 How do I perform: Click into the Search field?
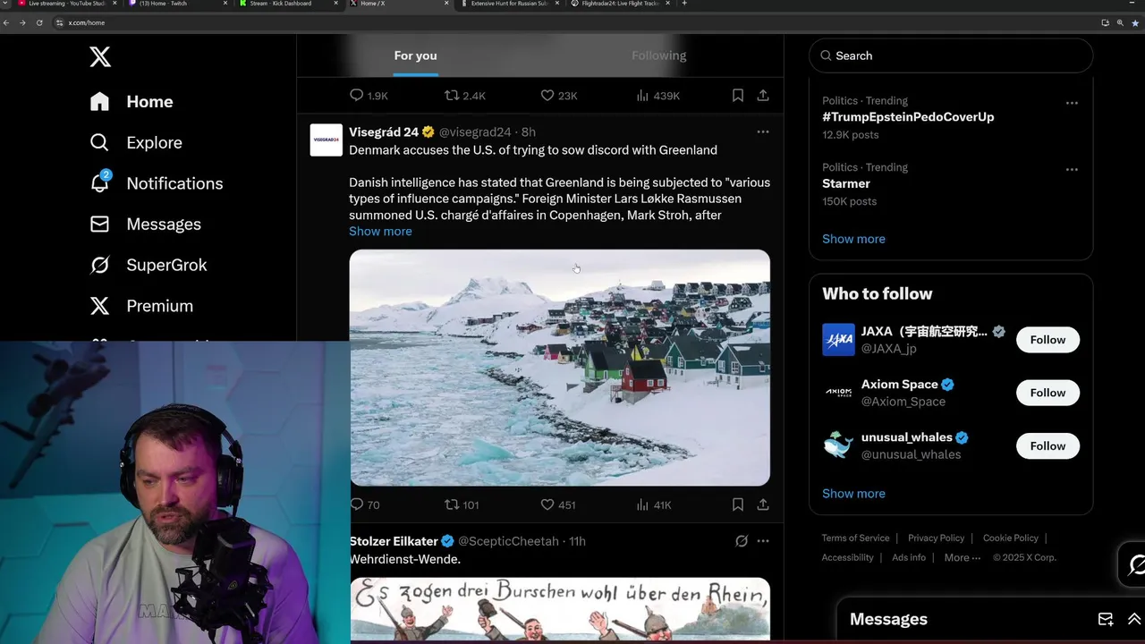click(951, 55)
